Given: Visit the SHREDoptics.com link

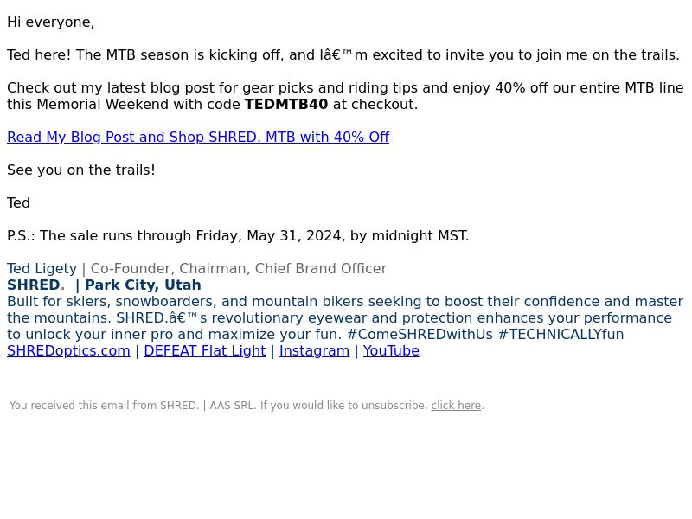Looking at the screenshot, I should pos(68,351).
